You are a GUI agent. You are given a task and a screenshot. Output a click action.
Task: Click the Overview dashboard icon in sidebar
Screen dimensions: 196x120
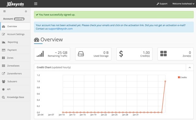(4, 26)
